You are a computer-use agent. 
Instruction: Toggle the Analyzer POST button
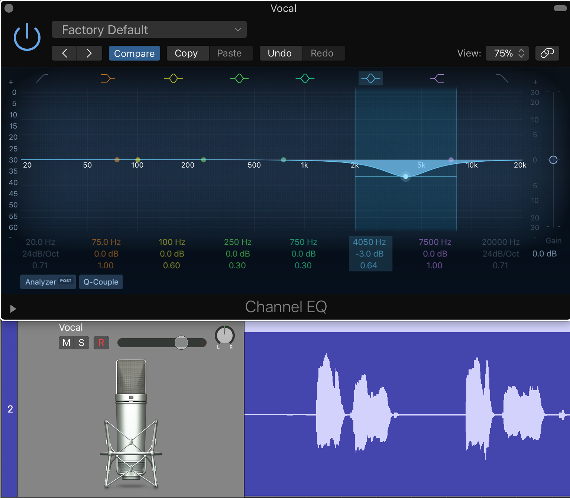pos(48,282)
